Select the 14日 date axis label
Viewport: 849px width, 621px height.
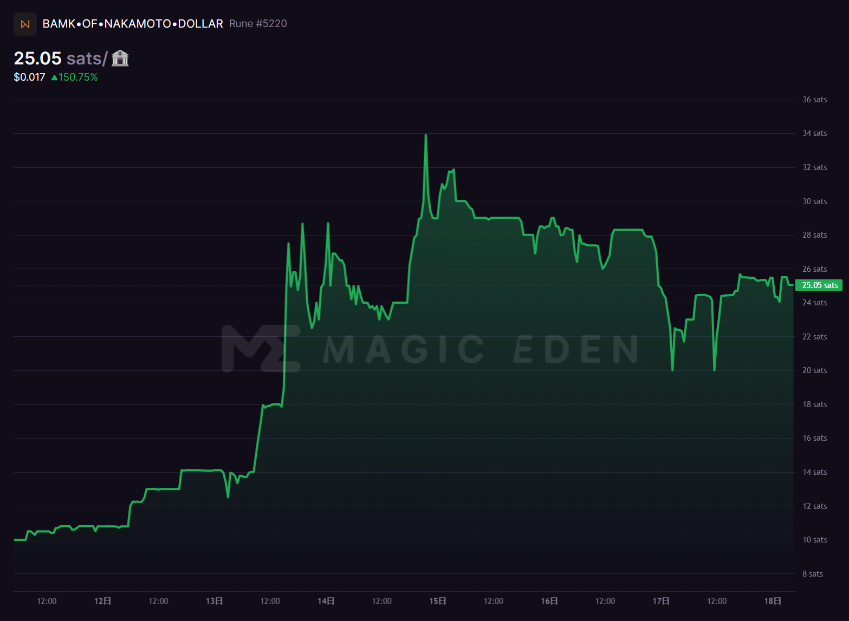pos(326,601)
